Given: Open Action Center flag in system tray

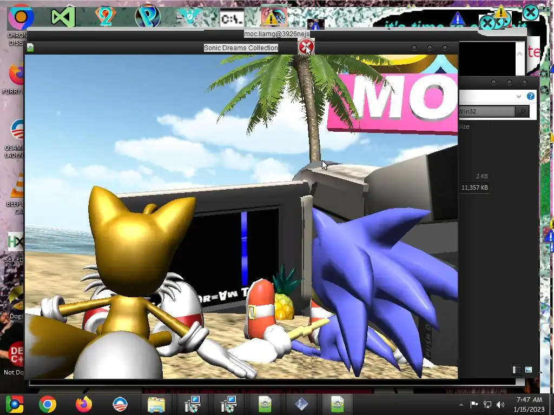Looking at the screenshot, I should [x=474, y=404].
